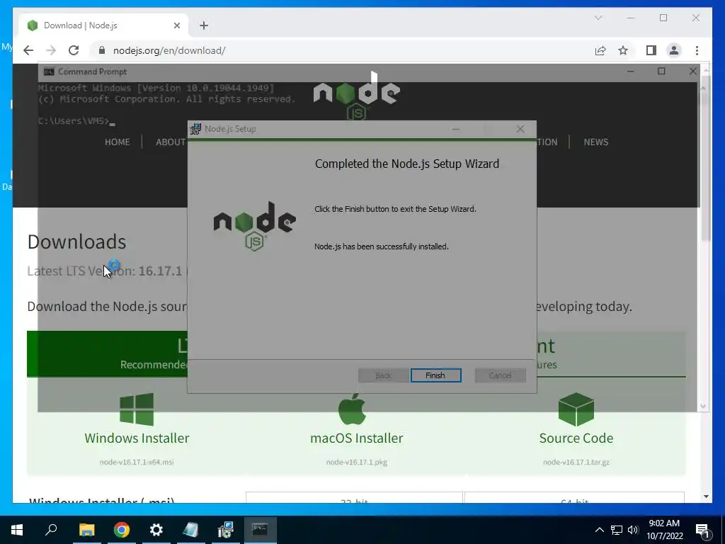Click the macOS Installer apple icon

pos(353,409)
